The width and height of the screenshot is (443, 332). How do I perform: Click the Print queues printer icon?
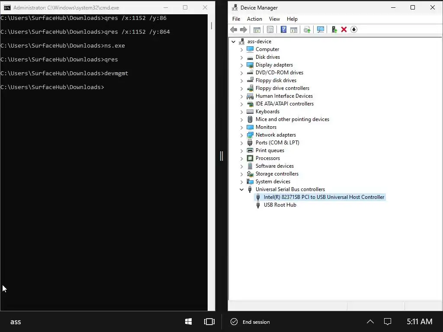point(250,150)
